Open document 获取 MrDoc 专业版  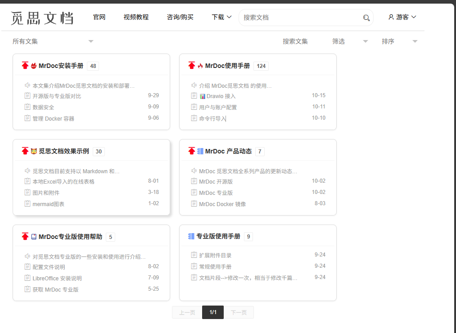55,289
